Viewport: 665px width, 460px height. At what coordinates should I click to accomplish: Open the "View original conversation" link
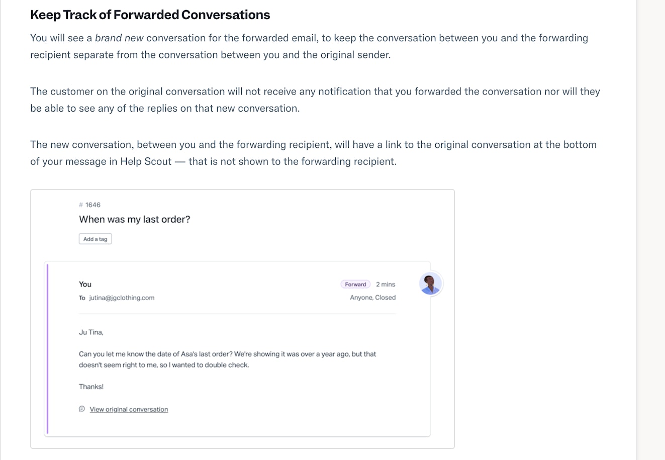point(129,410)
